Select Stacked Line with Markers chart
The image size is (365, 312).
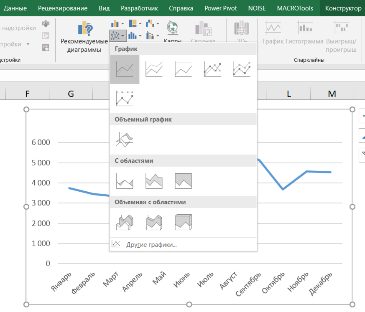coord(242,69)
